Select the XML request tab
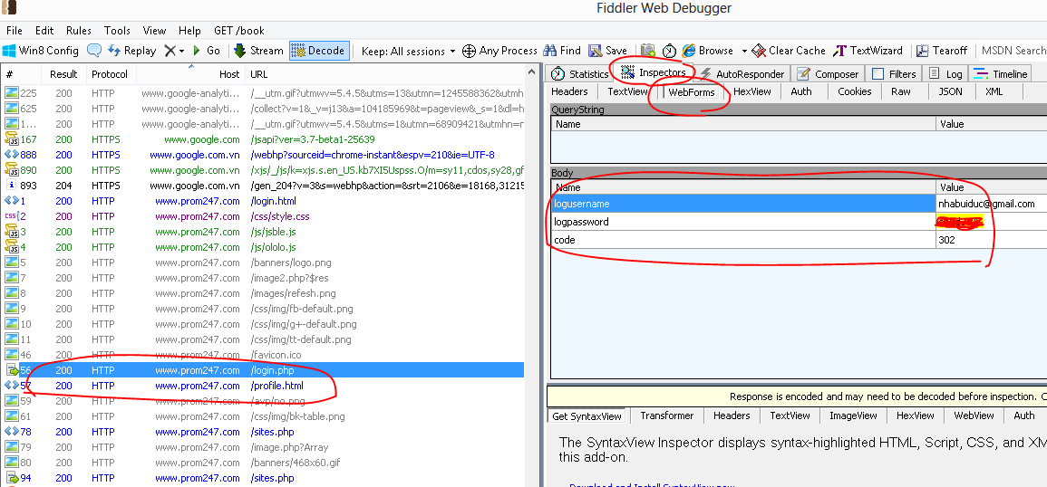The height and width of the screenshot is (487, 1047). pyautogui.click(x=994, y=91)
